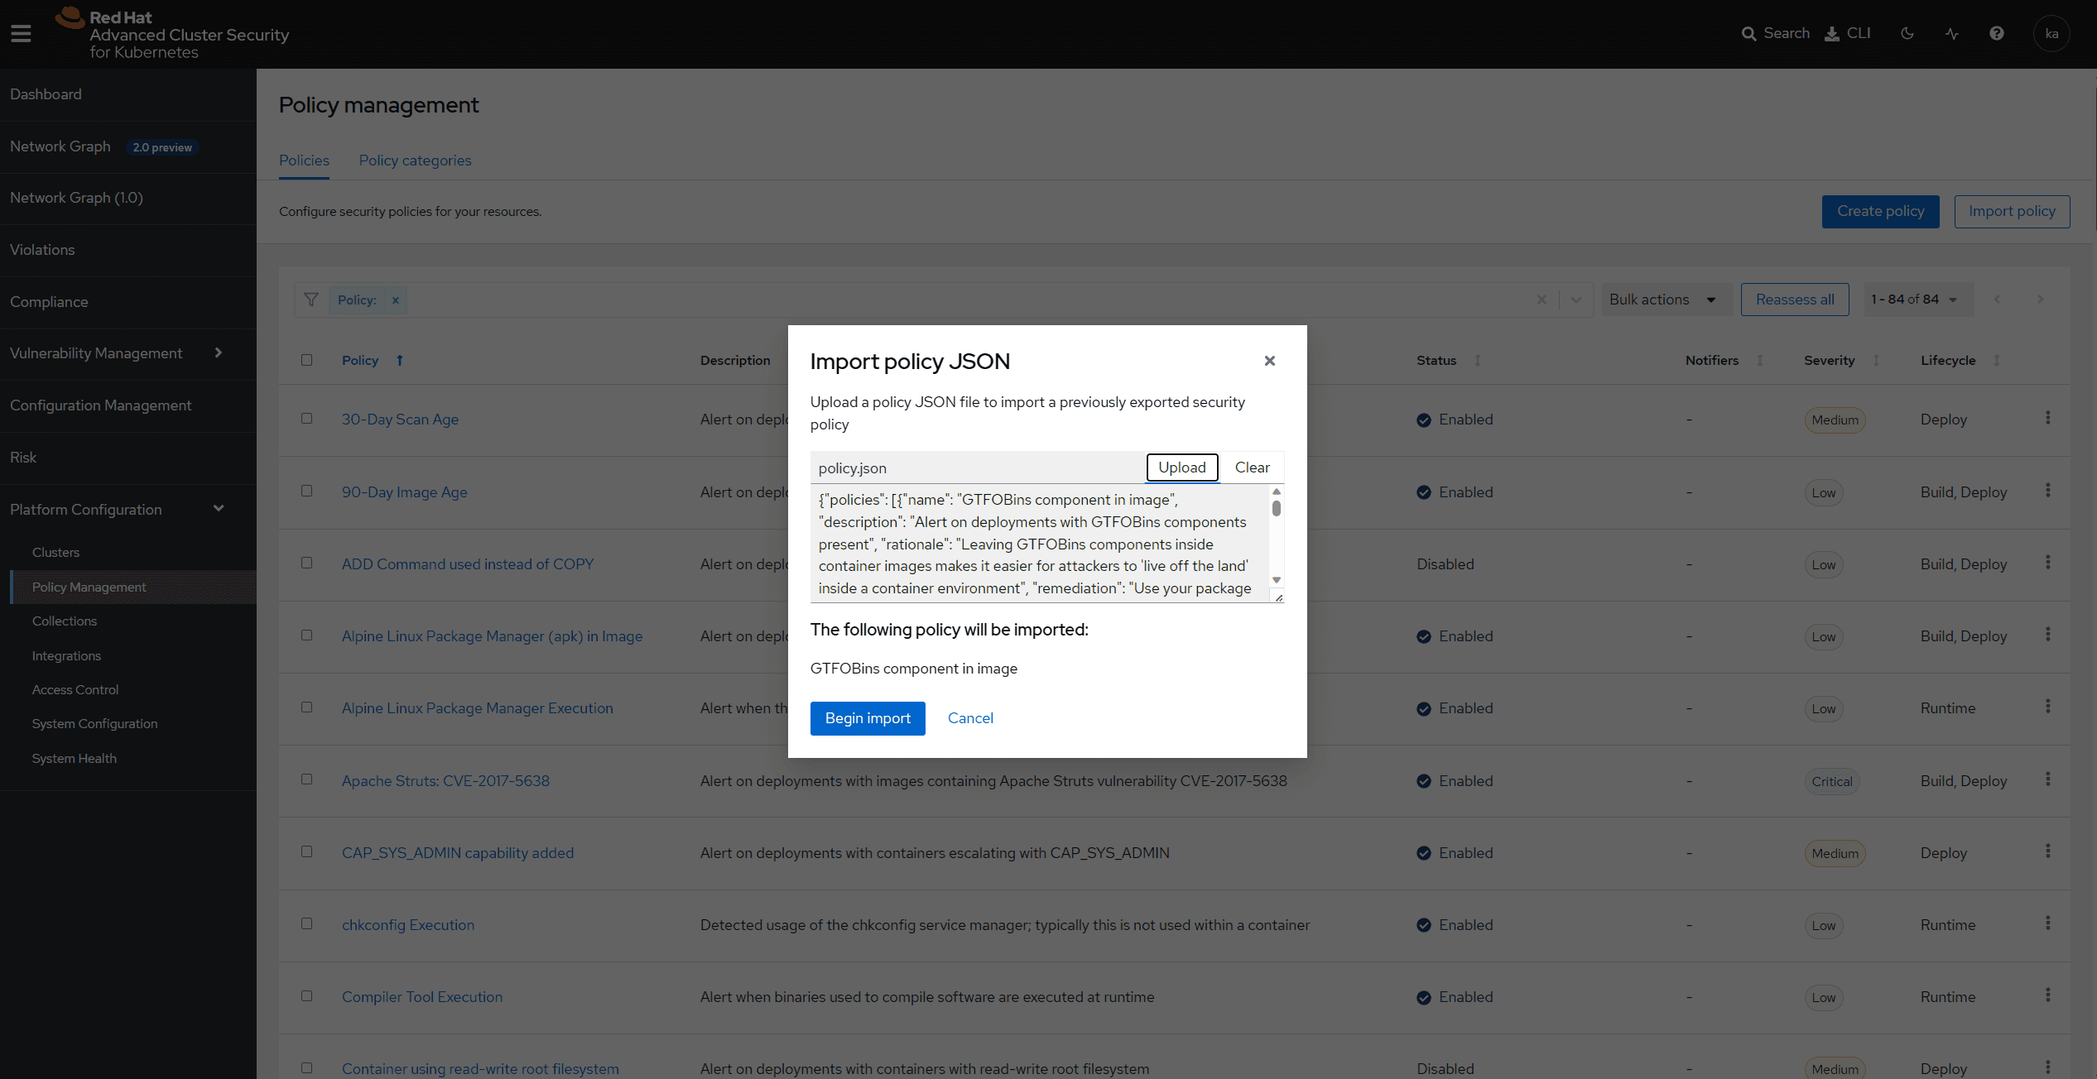Open the hamburger navigation menu

21,33
